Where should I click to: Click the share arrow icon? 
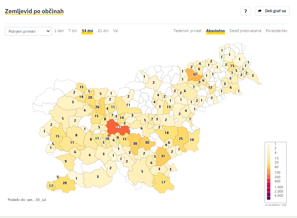coord(260,11)
